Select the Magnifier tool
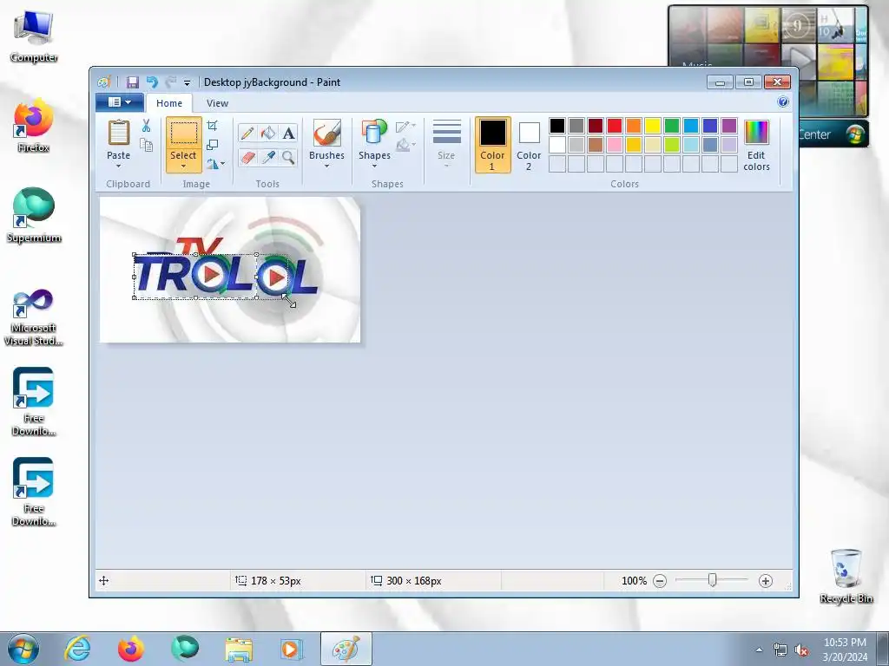 288,157
